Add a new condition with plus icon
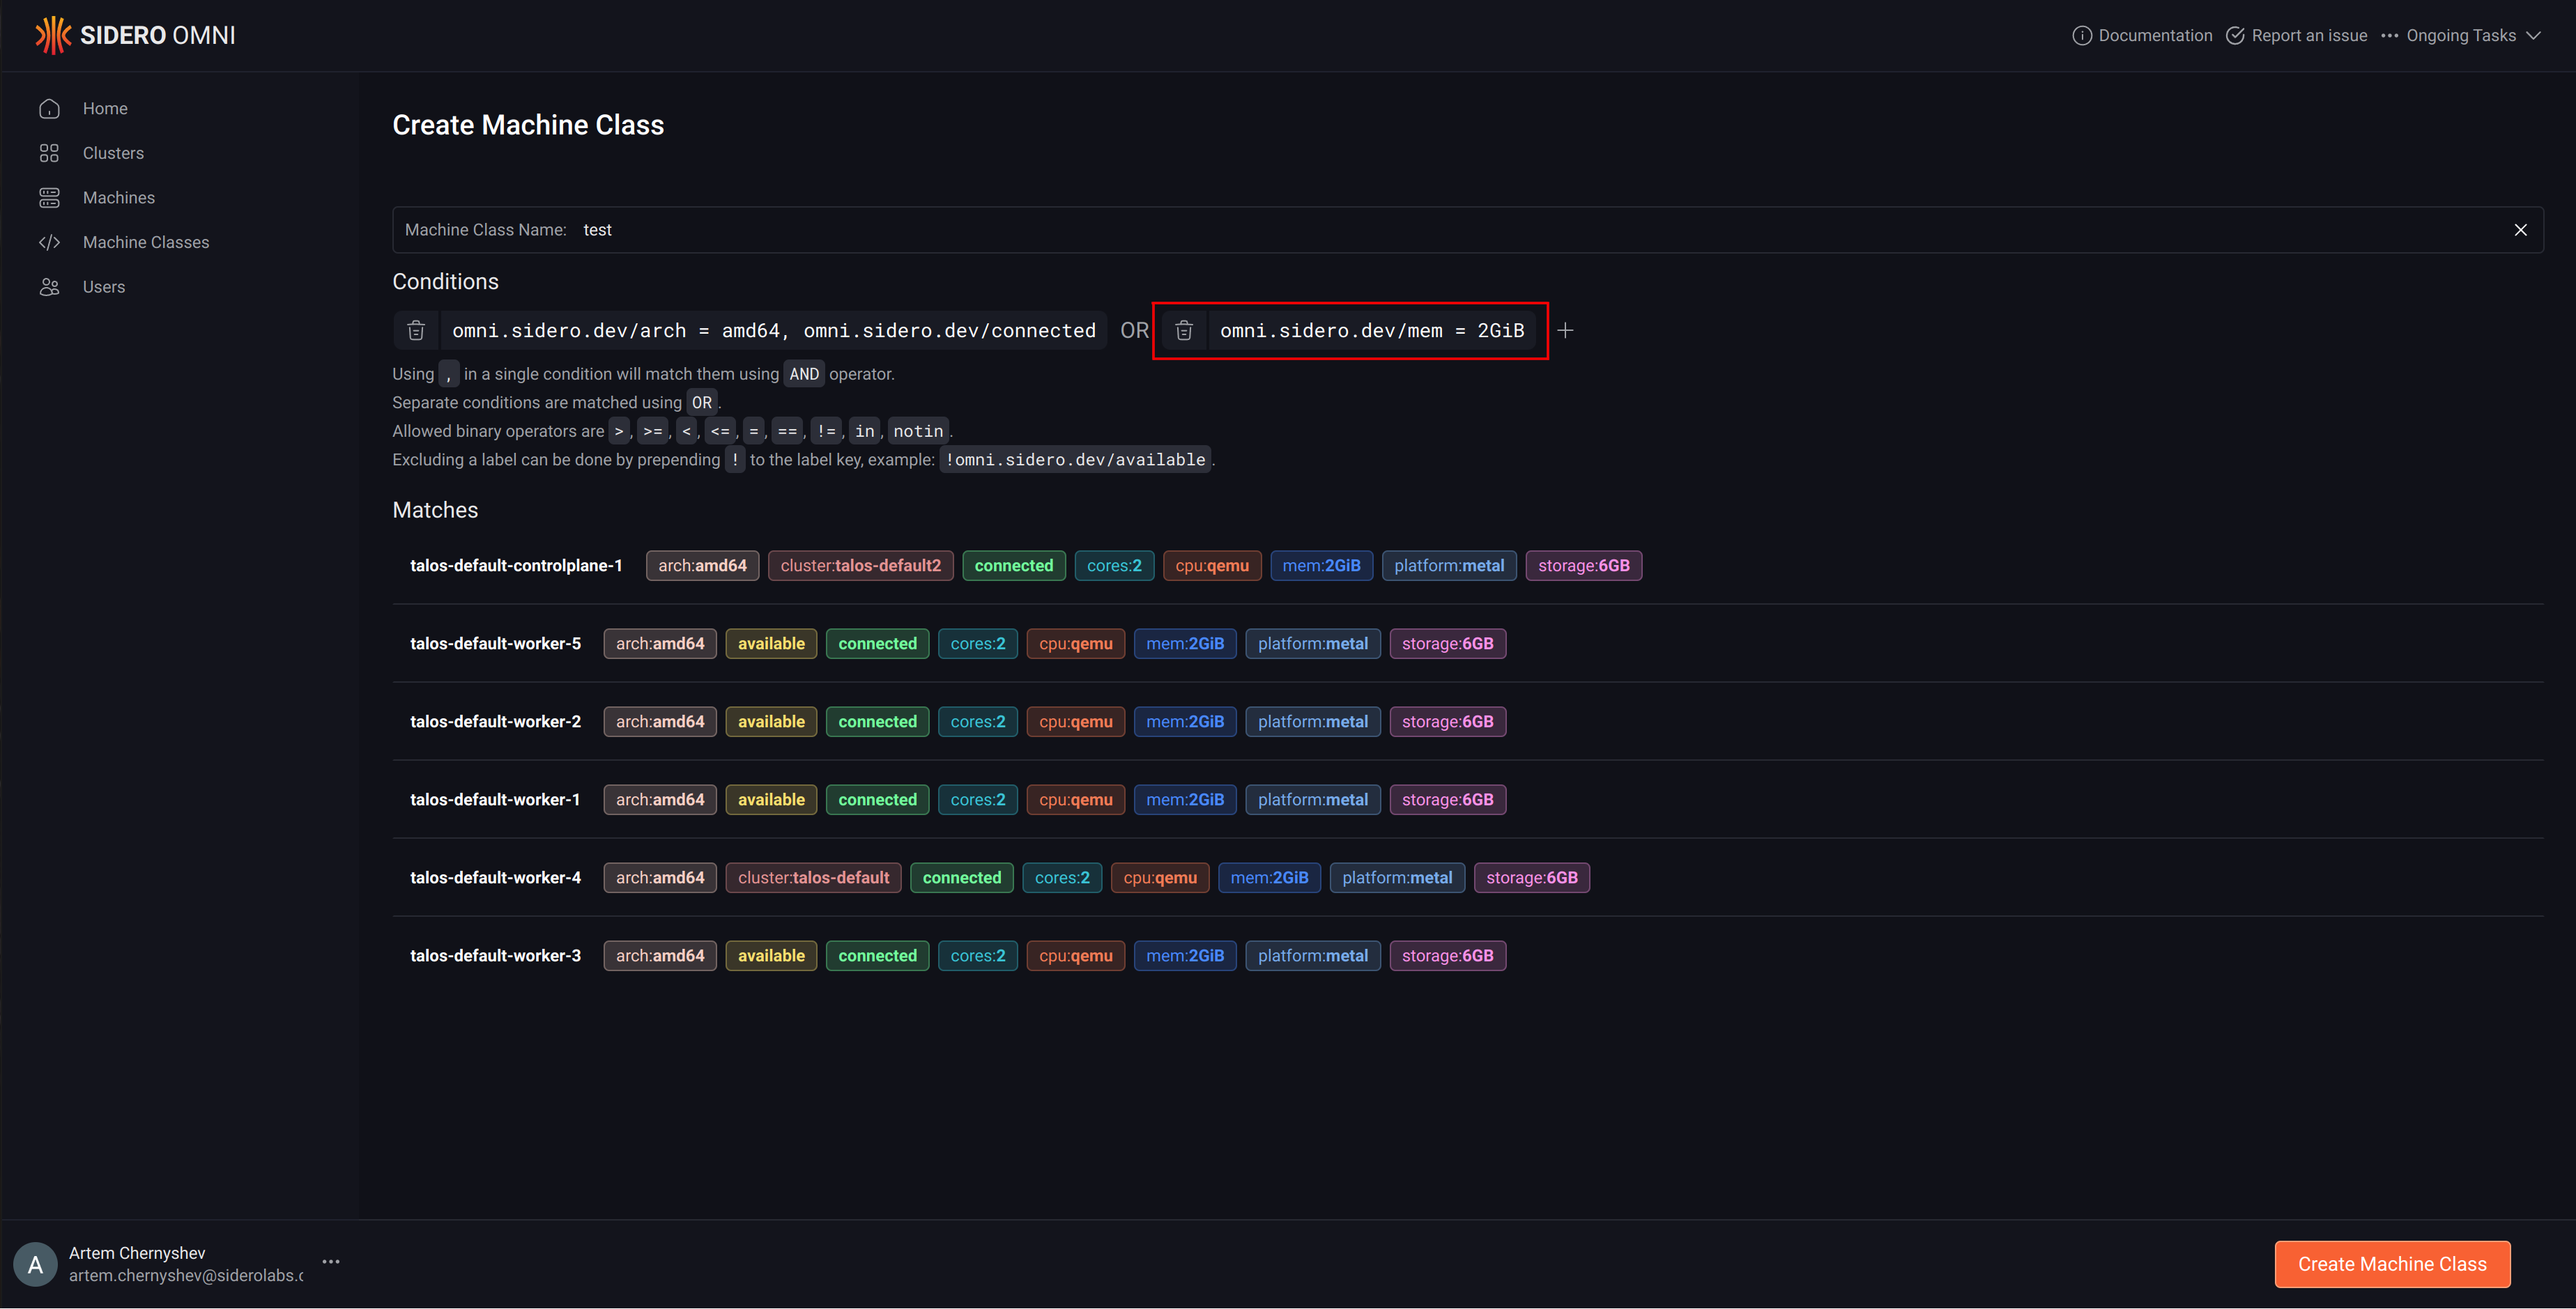Image resolution: width=2576 pixels, height=1309 pixels. click(1565, 330)
